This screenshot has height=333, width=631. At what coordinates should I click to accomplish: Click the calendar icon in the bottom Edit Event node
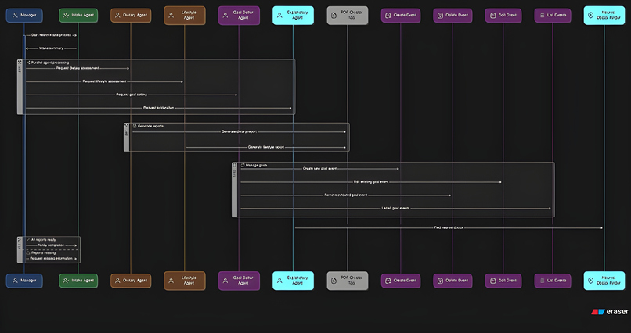pos(492,281)
